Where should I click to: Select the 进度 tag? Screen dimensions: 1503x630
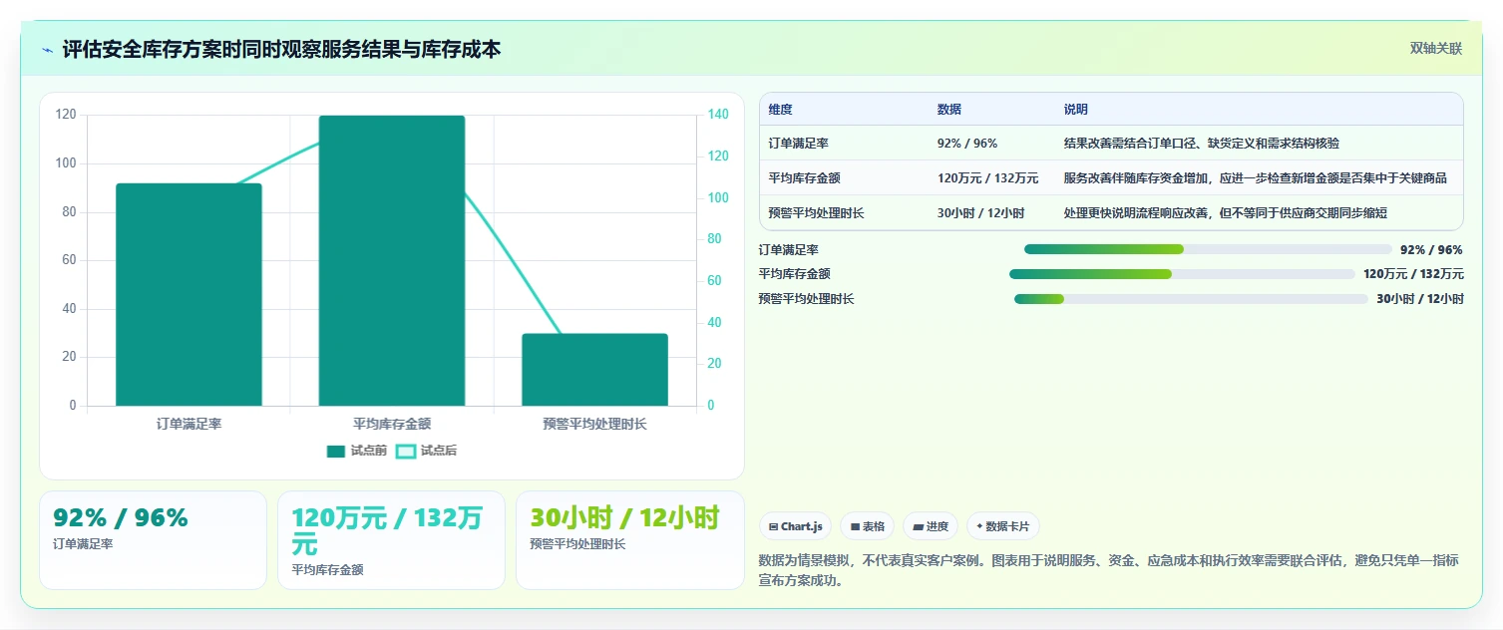tap(931, 526)
